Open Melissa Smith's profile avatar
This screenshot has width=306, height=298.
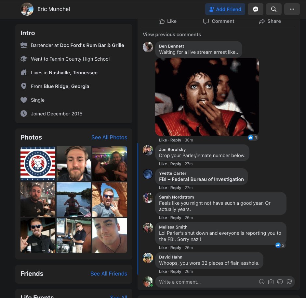[x=148, y=228]
